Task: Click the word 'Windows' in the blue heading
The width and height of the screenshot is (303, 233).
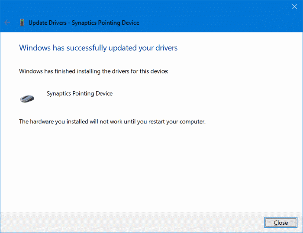Action: click(35, 48)
